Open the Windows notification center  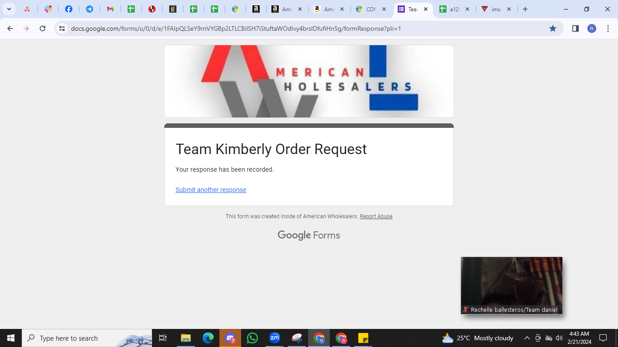(x=603, y=338)
